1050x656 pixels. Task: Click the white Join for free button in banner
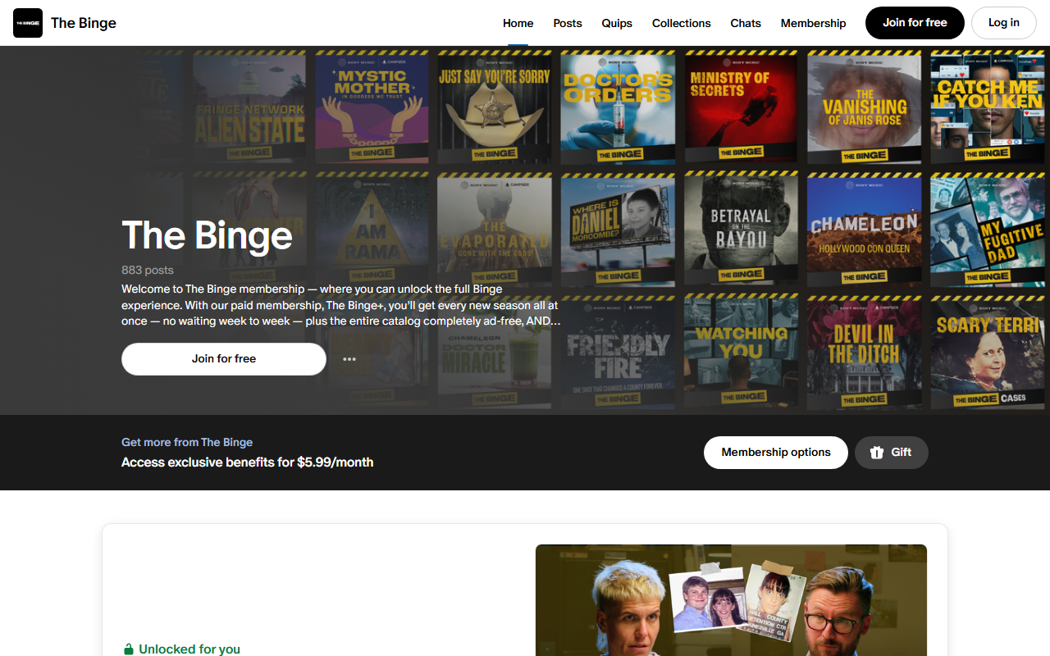[x=224, y=359]
